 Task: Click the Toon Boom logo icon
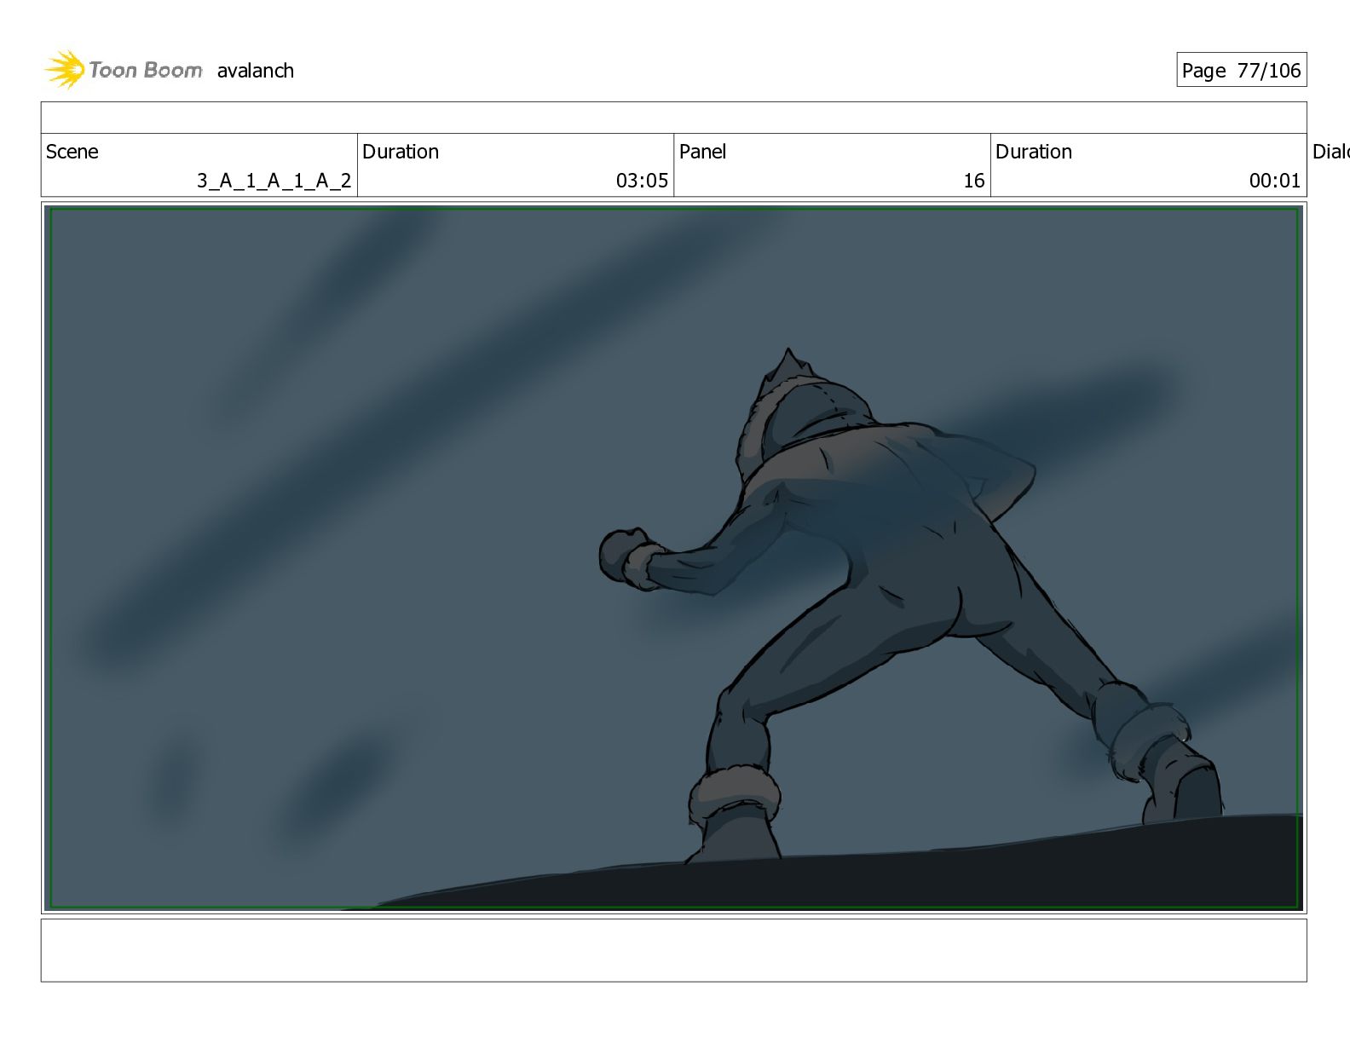(65, 69)
